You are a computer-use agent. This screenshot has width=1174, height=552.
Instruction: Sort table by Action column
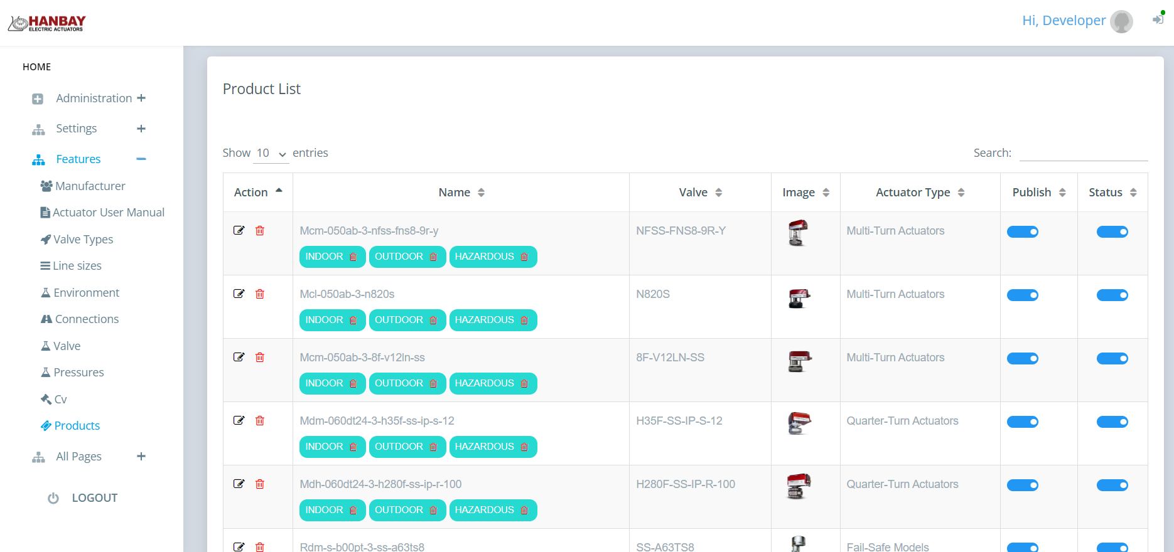(258, 193)
